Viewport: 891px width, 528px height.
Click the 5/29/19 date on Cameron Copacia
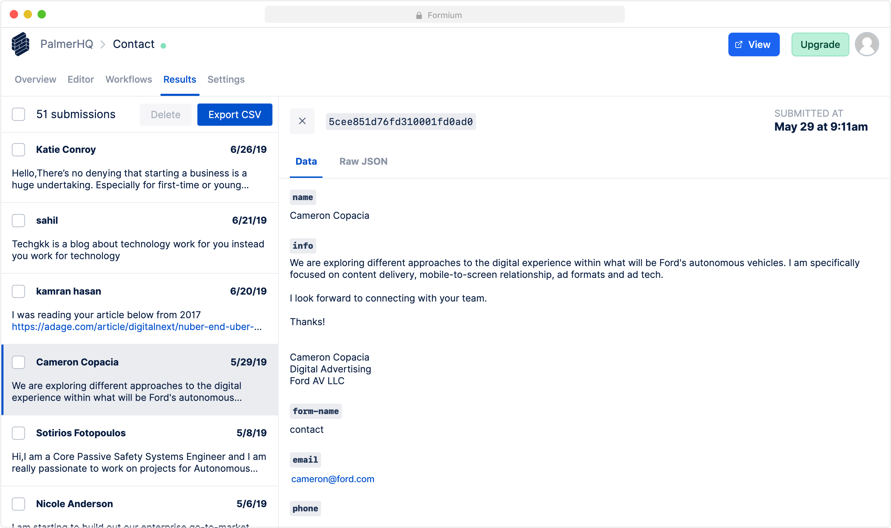[248, 362]
